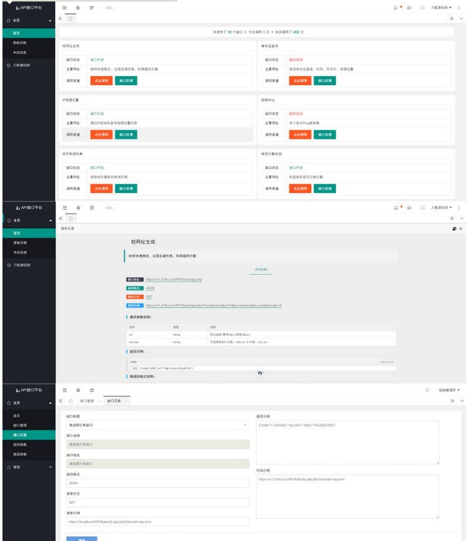
Task: Close the 接口页面 tab using its X
Action: [127, 401]
